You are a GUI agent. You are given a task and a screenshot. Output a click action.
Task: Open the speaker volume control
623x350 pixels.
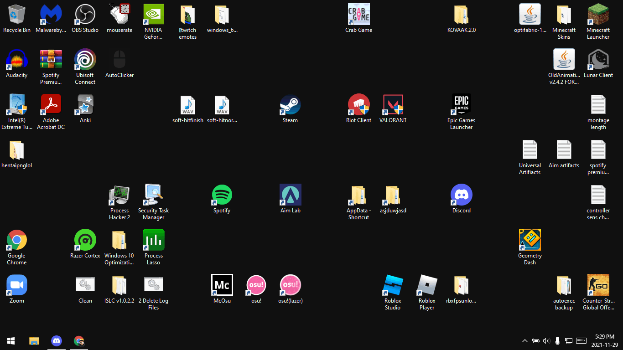click(546, 340)
